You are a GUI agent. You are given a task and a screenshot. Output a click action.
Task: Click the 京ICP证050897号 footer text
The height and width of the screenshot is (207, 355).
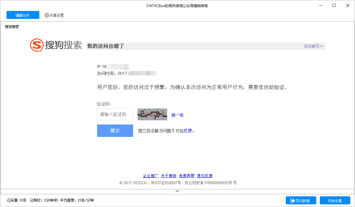click(x=166, y=183)
